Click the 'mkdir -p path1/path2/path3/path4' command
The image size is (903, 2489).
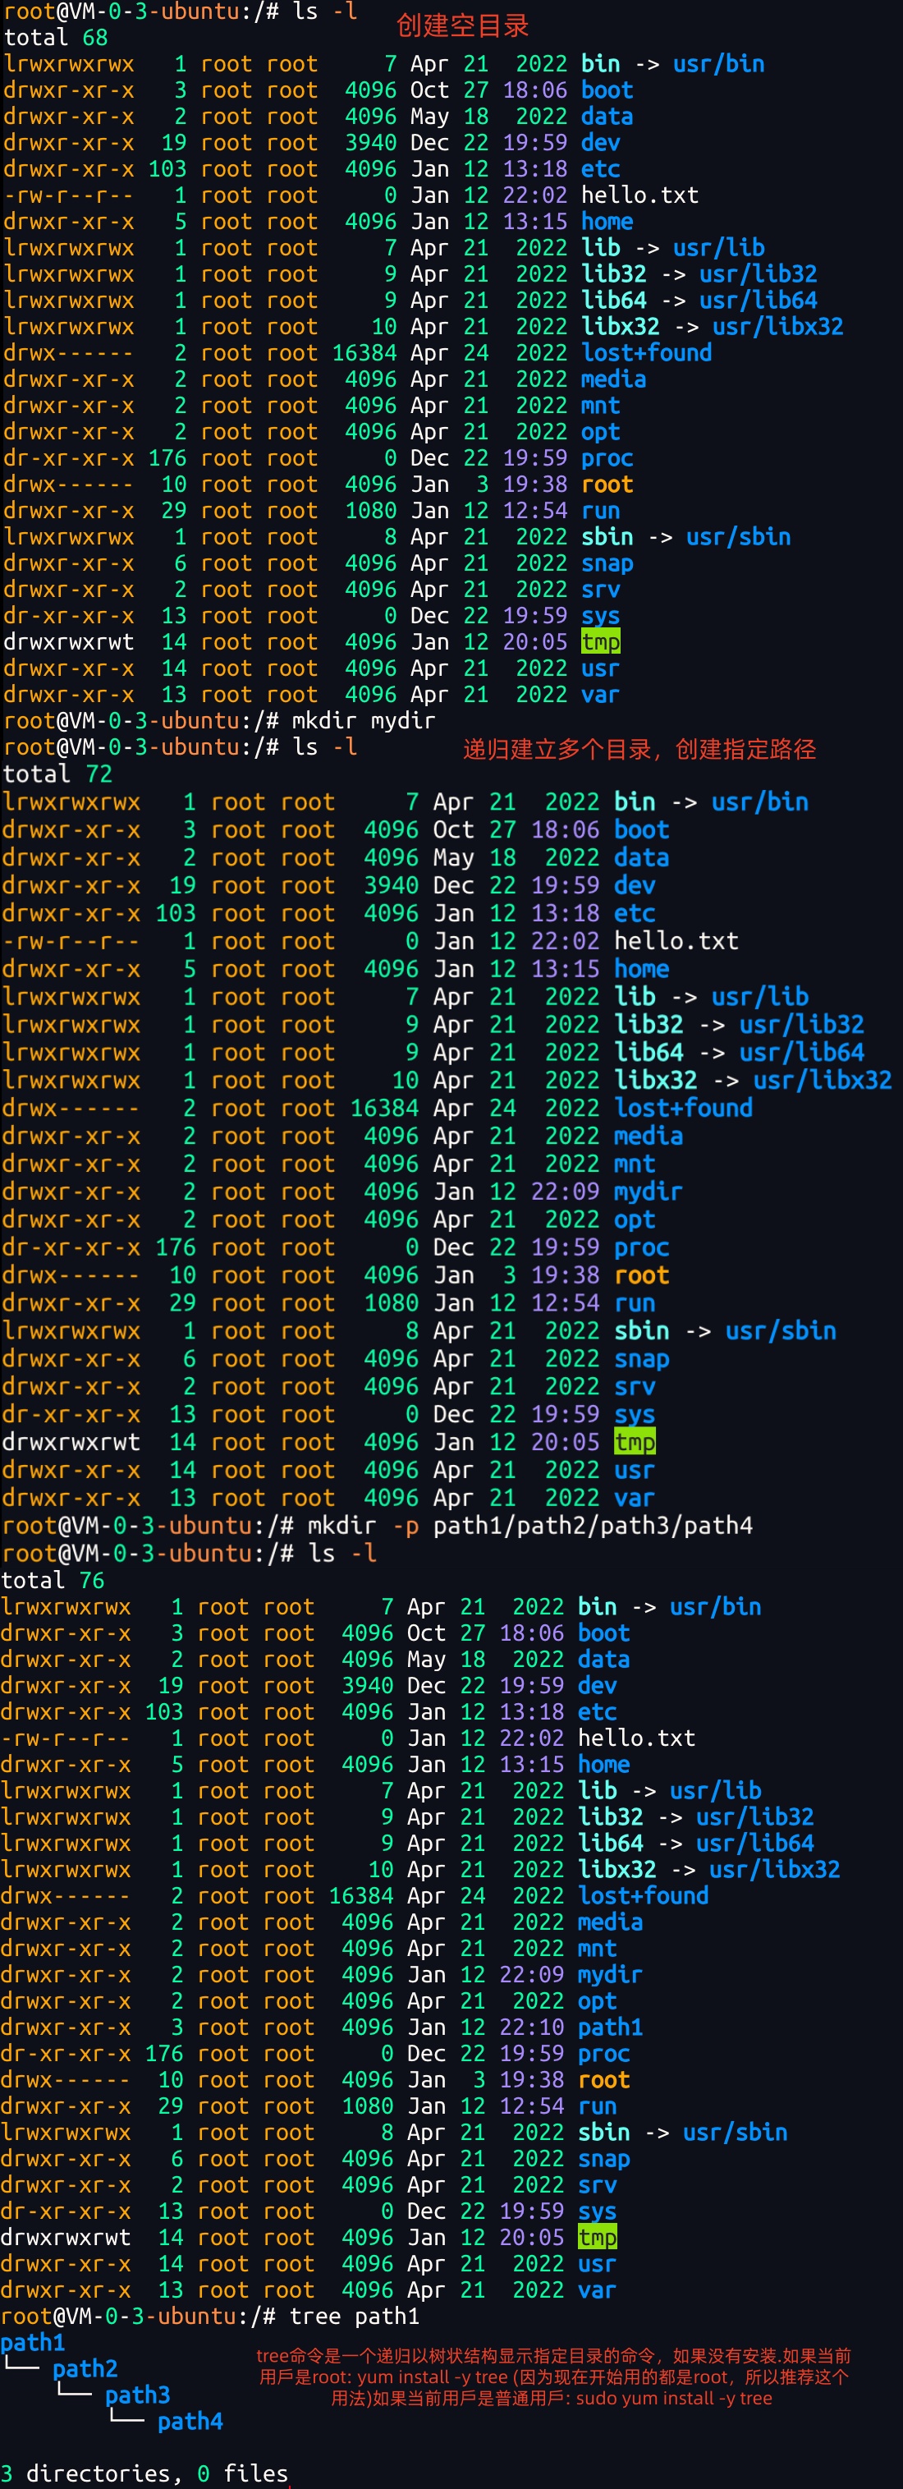point(529,1525)
